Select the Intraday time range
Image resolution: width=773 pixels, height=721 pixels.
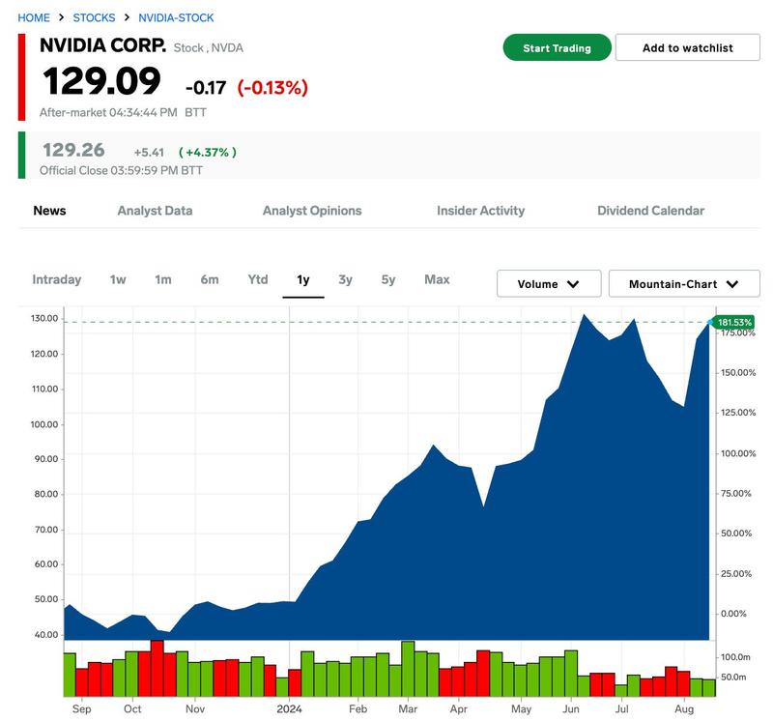[57, 280]
